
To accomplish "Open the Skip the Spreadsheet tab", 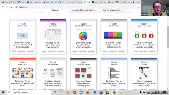I will coord(111,10).
